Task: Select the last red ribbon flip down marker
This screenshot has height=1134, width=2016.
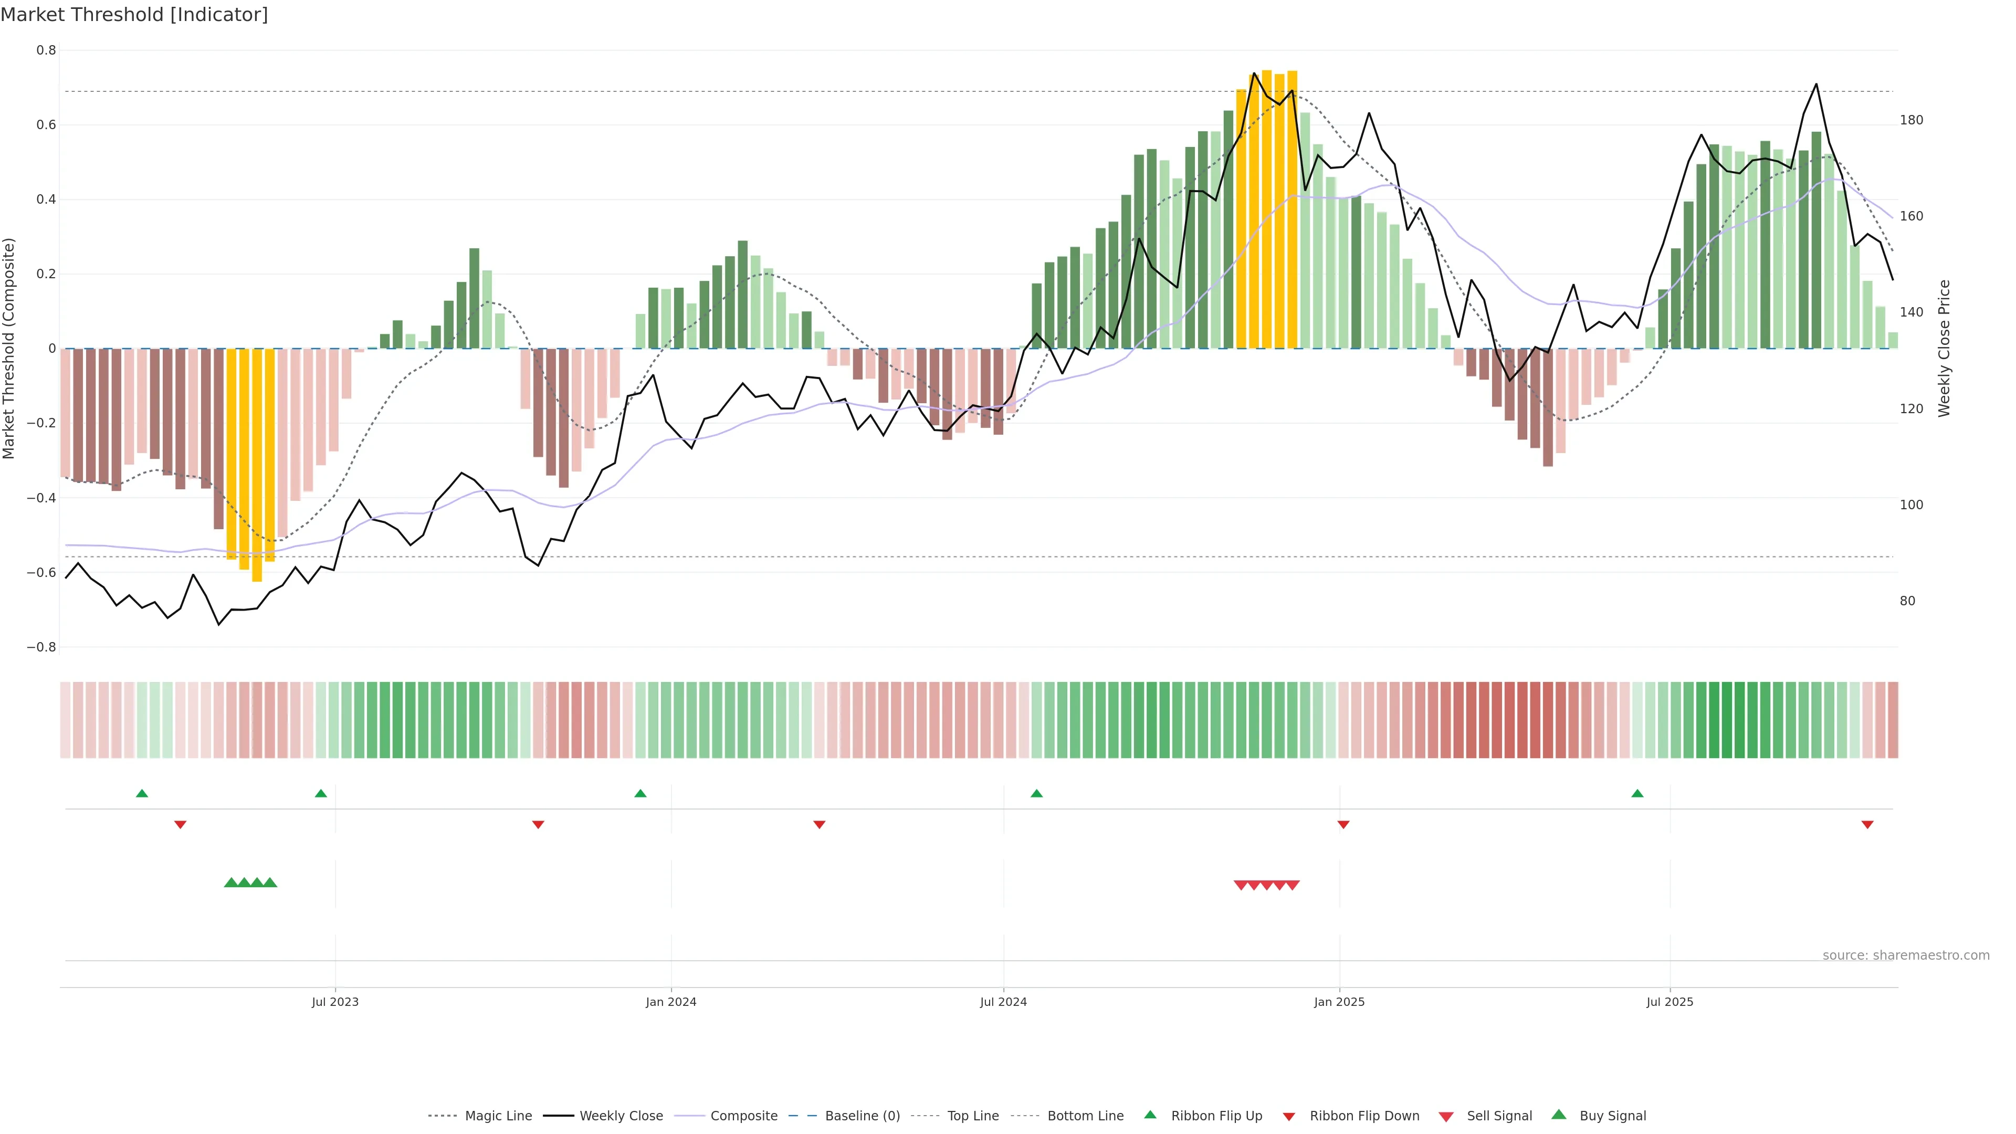Action: 1867,824
